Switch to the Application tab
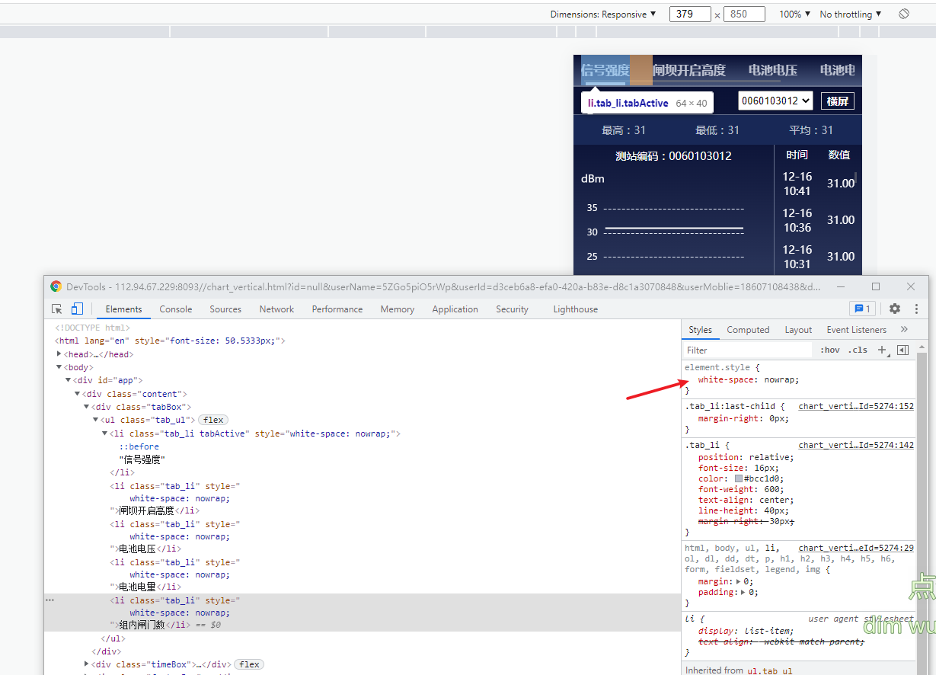This screenshot has height=675, width=936. [x=455, y=309]
